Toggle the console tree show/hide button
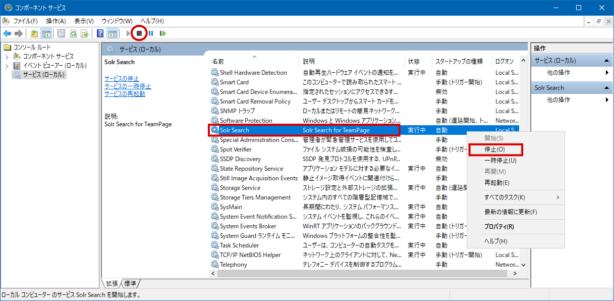Screen dimensions: 614x301 pos(46,33)
